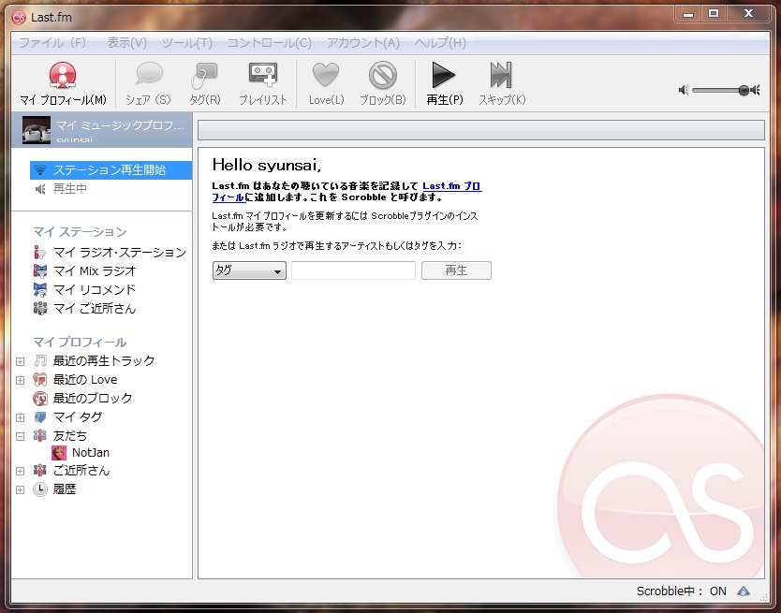Click マイ ミュージックプロフ… header text
This screenshot has width=781, height=613.
[x=120, y=125]
